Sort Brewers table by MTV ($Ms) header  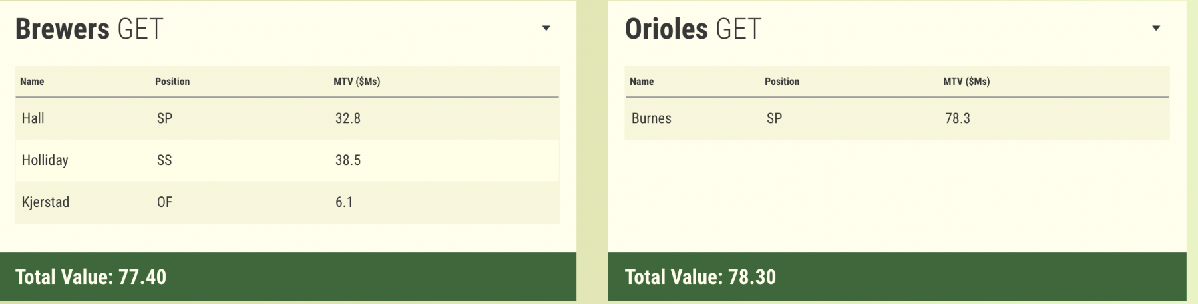[357, 82]
